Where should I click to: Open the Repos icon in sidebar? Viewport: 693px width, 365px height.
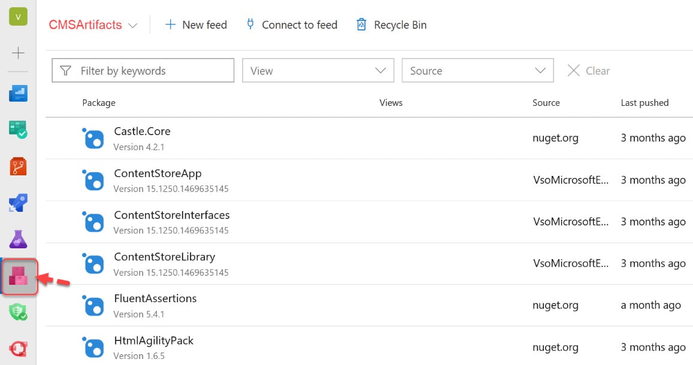tap(18, 167)
